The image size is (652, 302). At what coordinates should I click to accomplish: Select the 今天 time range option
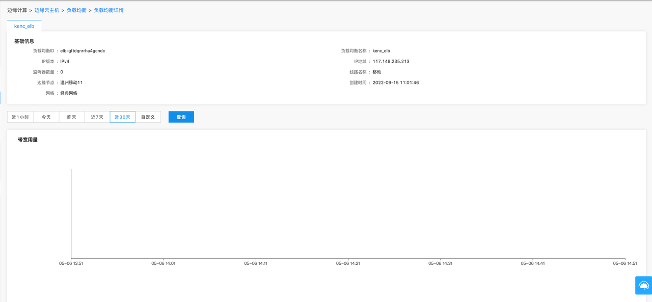[46, 117]
